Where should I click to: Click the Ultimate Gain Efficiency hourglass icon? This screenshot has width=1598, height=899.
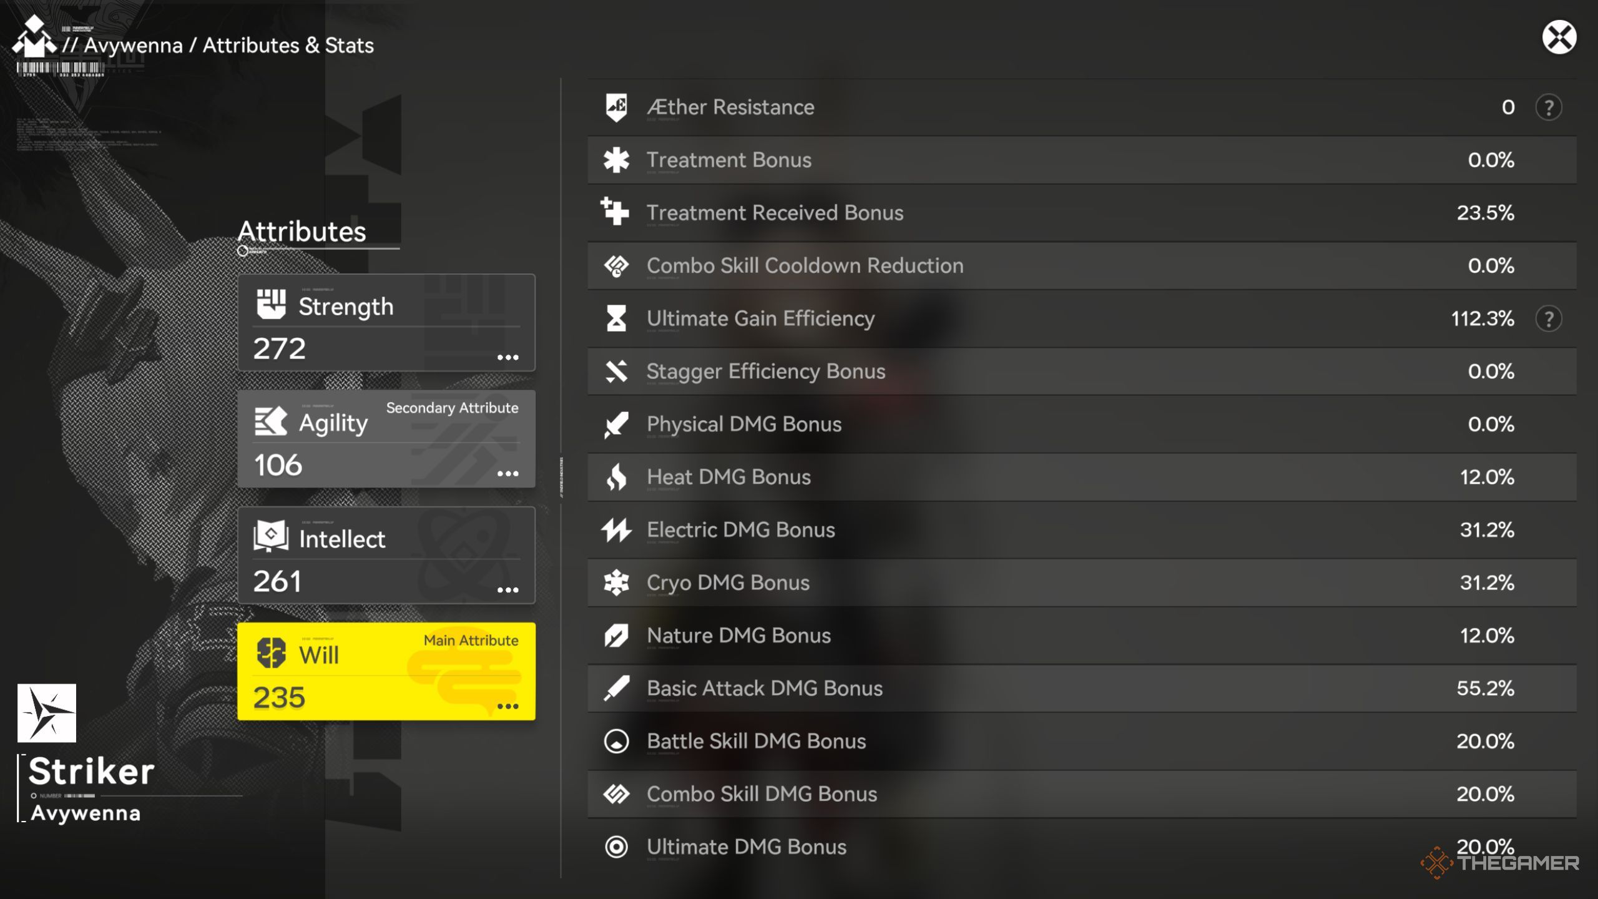coord(616,318)
